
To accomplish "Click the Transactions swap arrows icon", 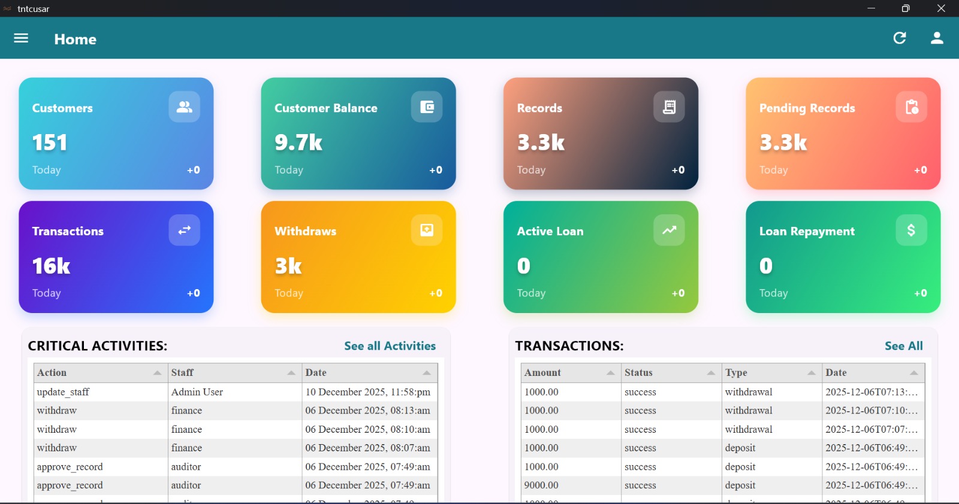I will (184, 230).
